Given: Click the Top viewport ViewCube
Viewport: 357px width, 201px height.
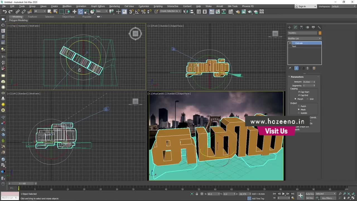Looking at the screenshot, I should pyautogui.click(x=135, y=34).
